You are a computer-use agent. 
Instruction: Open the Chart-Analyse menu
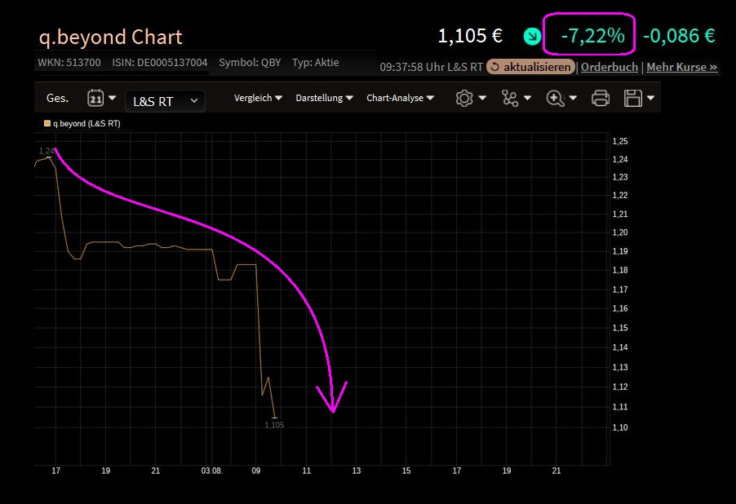(x=400, y=98)
